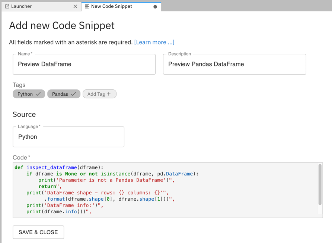The image size is (332, 243).
Task: Click the X to close the Launcher tab
Action: pos(75,6)
